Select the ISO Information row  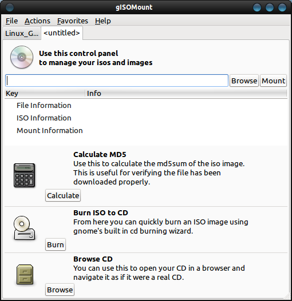click(146, 118)
